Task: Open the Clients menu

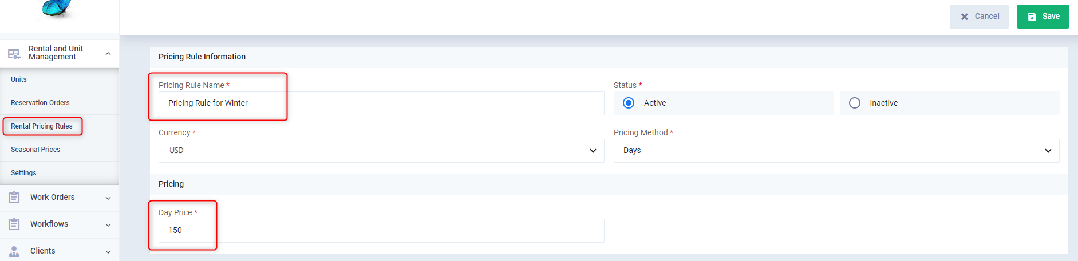Action: [x=60, y=251]
